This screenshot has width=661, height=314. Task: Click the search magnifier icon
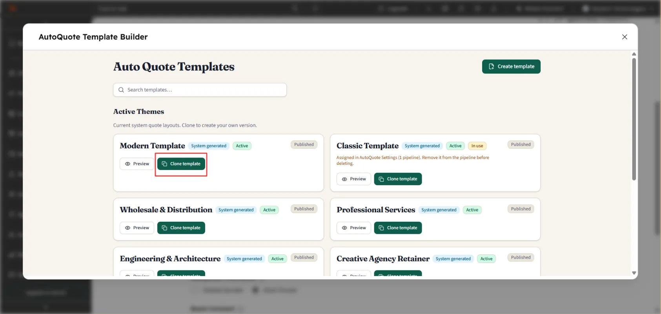(x=121, y=90)
